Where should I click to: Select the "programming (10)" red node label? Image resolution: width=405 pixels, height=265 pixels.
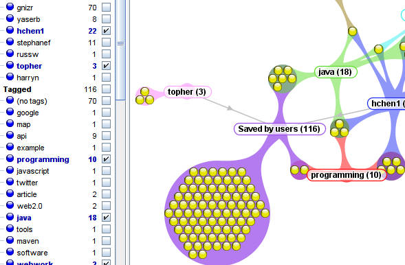tap(346, 175)
